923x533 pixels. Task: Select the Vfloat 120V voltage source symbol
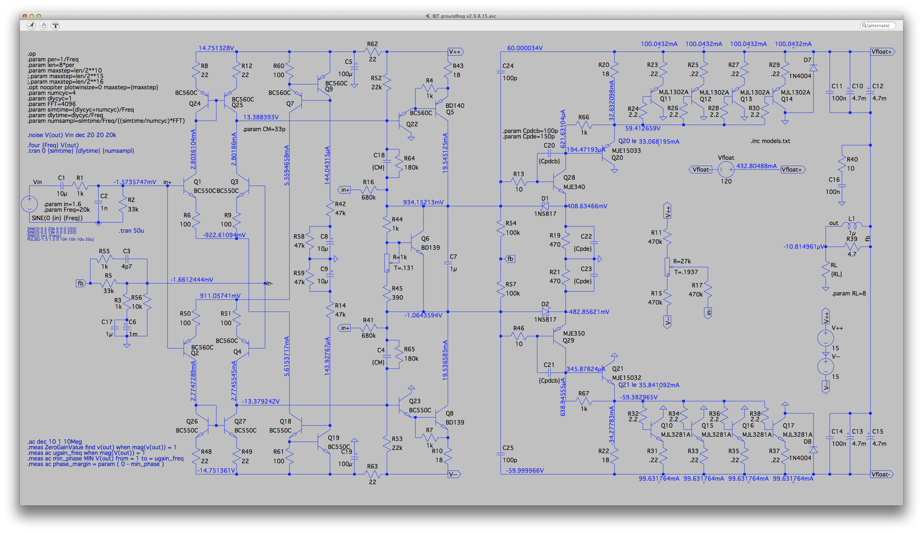726,170
